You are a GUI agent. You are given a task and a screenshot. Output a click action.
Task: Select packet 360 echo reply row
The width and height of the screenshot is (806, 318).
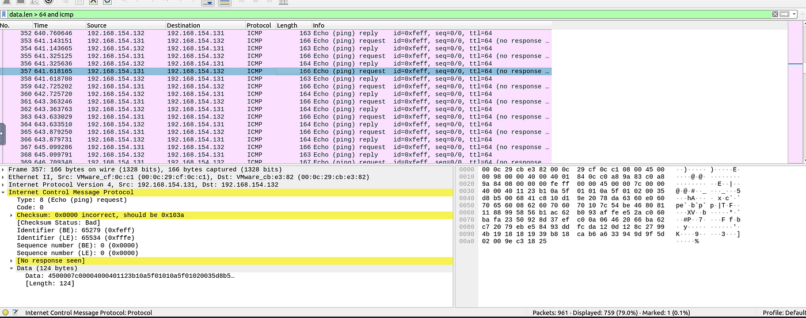point(276,94)
